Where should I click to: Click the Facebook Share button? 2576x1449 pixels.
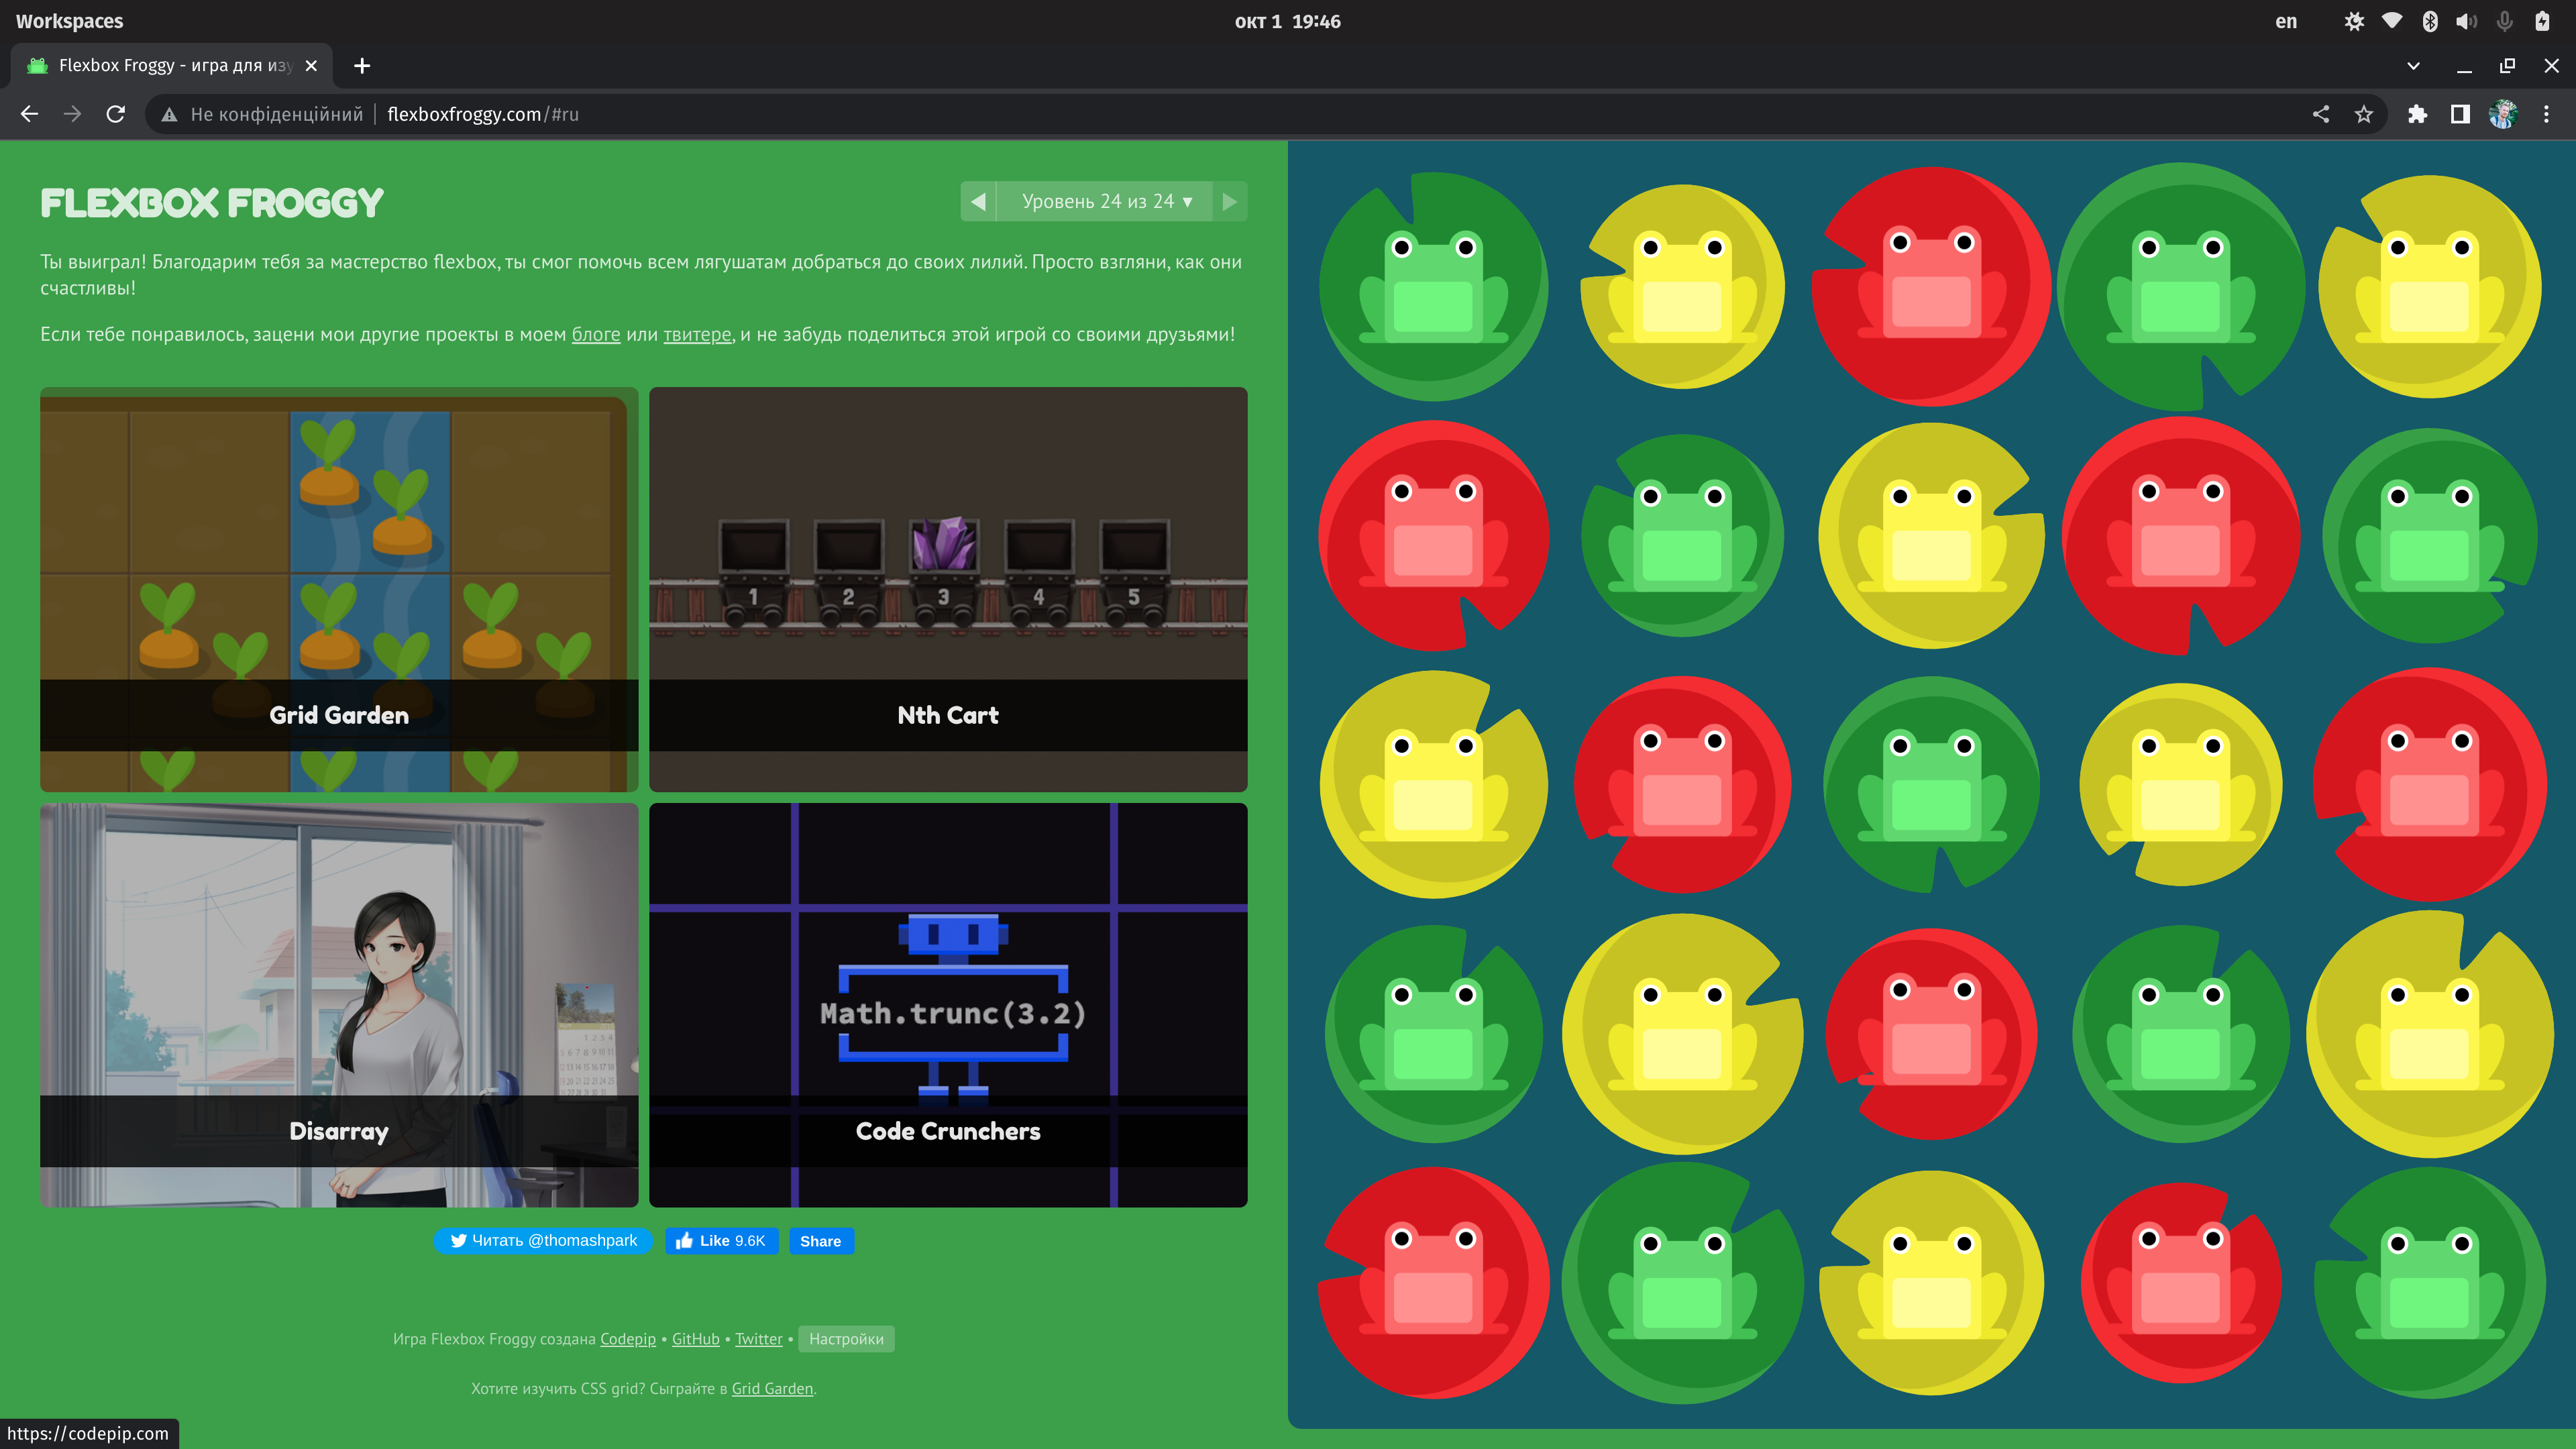(x=821, y=1240)
